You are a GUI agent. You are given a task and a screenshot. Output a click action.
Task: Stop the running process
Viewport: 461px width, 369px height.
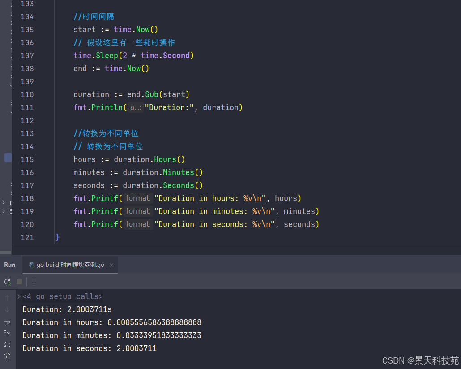19,282
